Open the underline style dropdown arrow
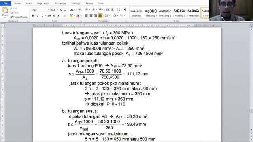253x142 pixels. pos(46,16)
